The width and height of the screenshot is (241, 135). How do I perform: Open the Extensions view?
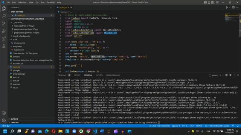(x=4, y=38)
